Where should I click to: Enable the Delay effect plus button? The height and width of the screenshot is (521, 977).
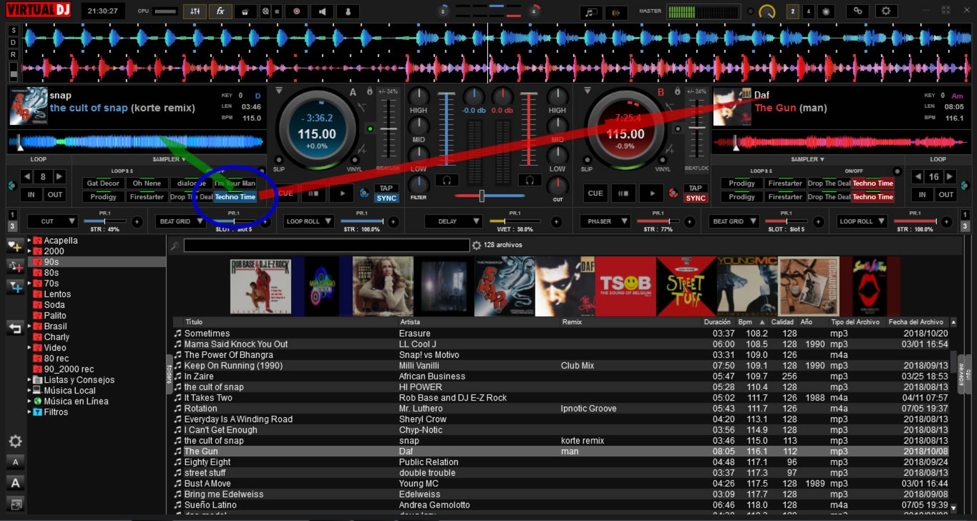[556, 222]
